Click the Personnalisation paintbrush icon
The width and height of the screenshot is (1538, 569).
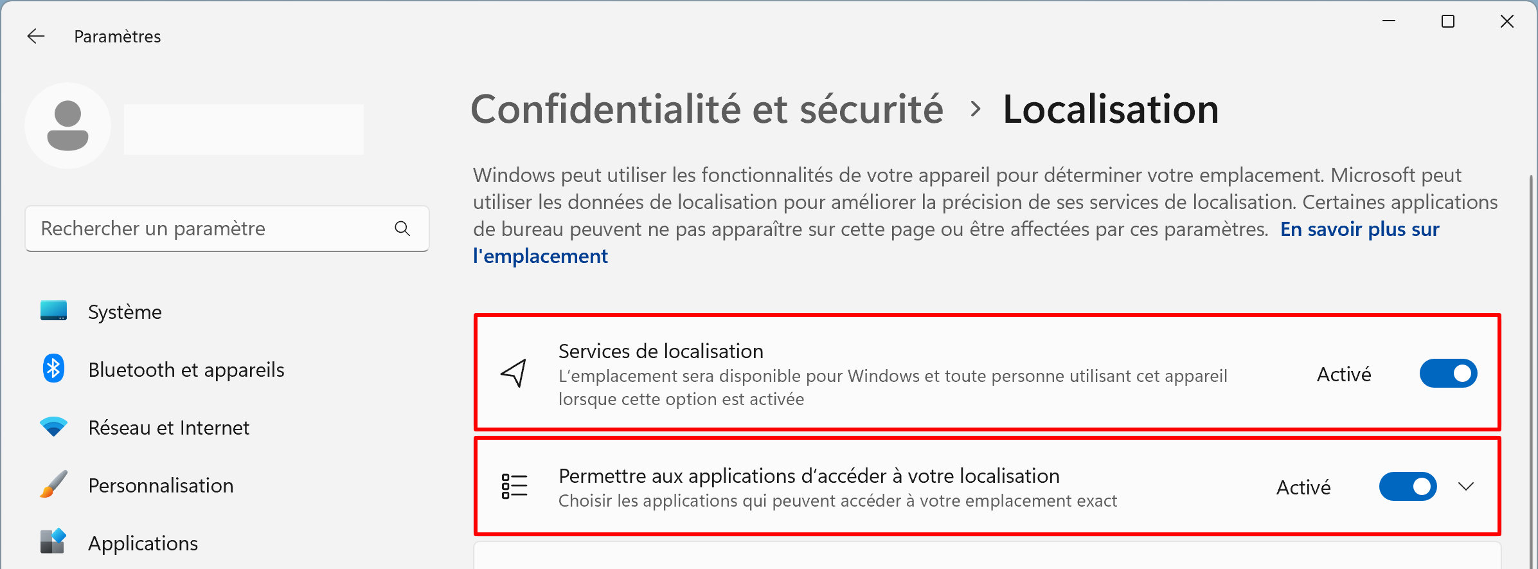coord(53,485)
